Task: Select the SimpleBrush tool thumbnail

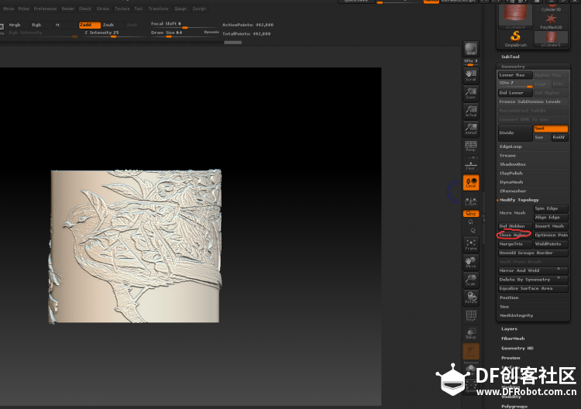Action: coord(515,39)
